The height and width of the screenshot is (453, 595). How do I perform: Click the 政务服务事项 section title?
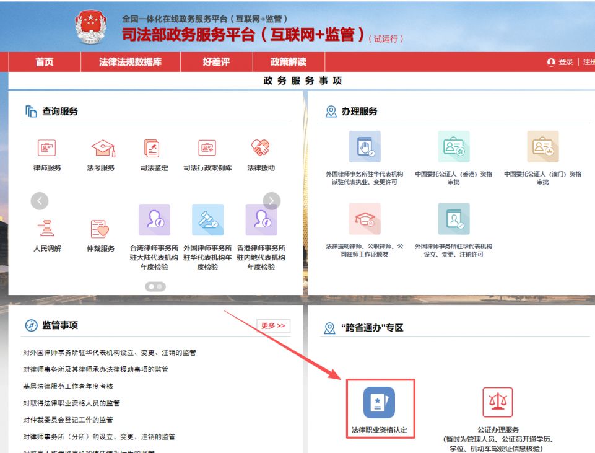tap(302, 81)
